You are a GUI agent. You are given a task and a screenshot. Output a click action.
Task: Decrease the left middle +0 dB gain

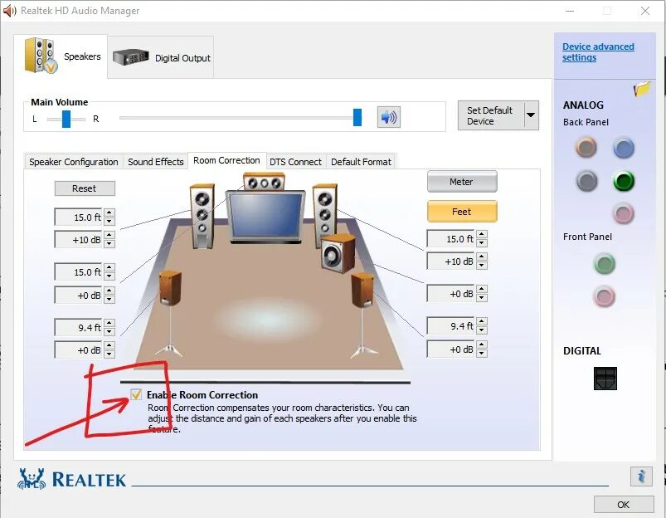pos(109,300)
